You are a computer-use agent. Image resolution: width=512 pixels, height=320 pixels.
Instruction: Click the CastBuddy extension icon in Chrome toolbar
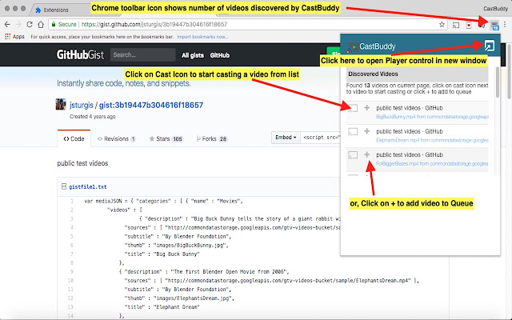pos(494,25)
